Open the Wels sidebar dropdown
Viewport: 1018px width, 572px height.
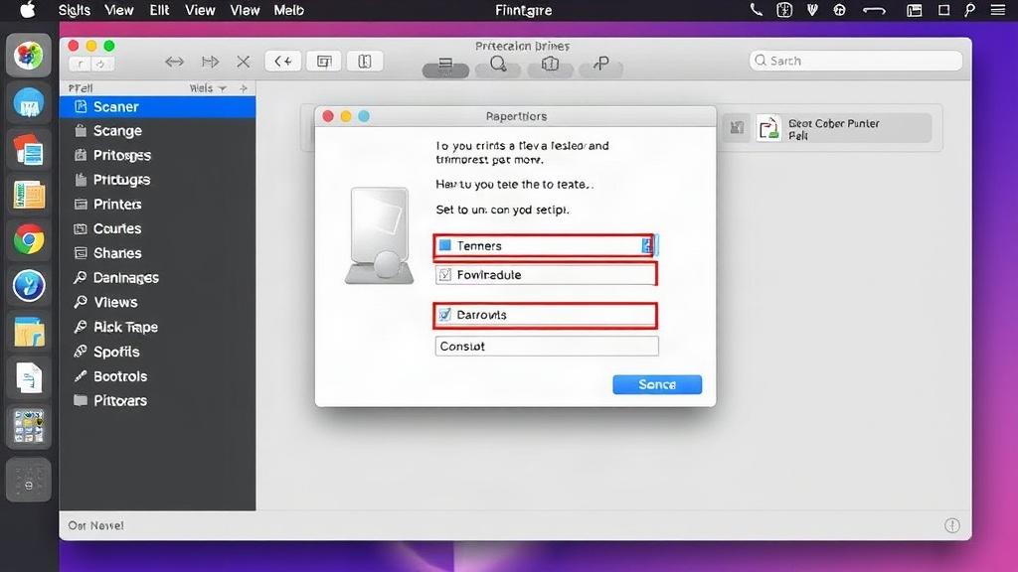[208, 88]
